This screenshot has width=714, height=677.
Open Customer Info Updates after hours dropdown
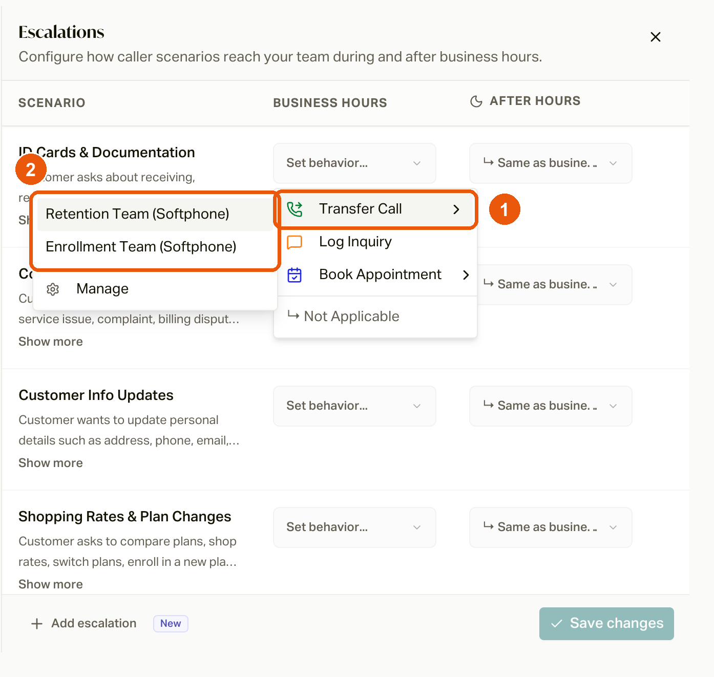click(551, 406)
